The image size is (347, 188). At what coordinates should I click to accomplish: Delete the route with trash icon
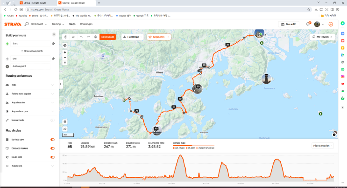click(x=96, y=37)
